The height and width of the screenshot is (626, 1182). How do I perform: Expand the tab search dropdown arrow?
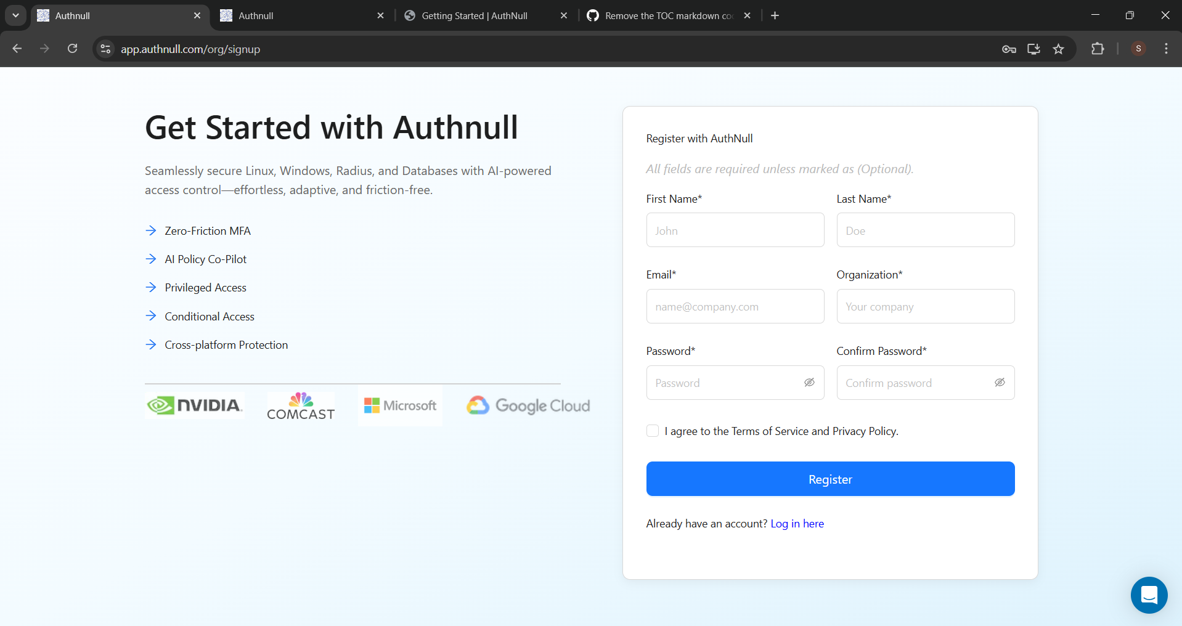[x=15, y=15]
